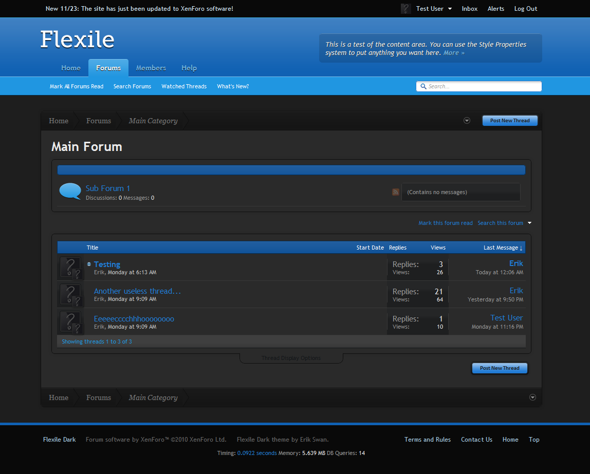
Task: Expand Thread Display Options panel
Action: (291, 358)
